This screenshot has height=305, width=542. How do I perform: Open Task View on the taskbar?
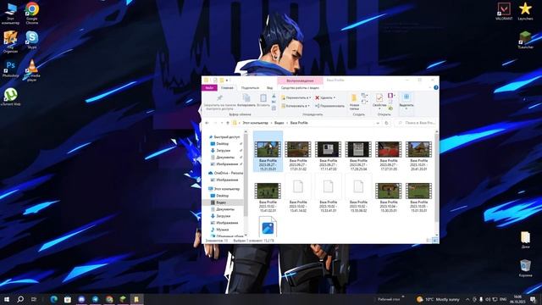34,299
